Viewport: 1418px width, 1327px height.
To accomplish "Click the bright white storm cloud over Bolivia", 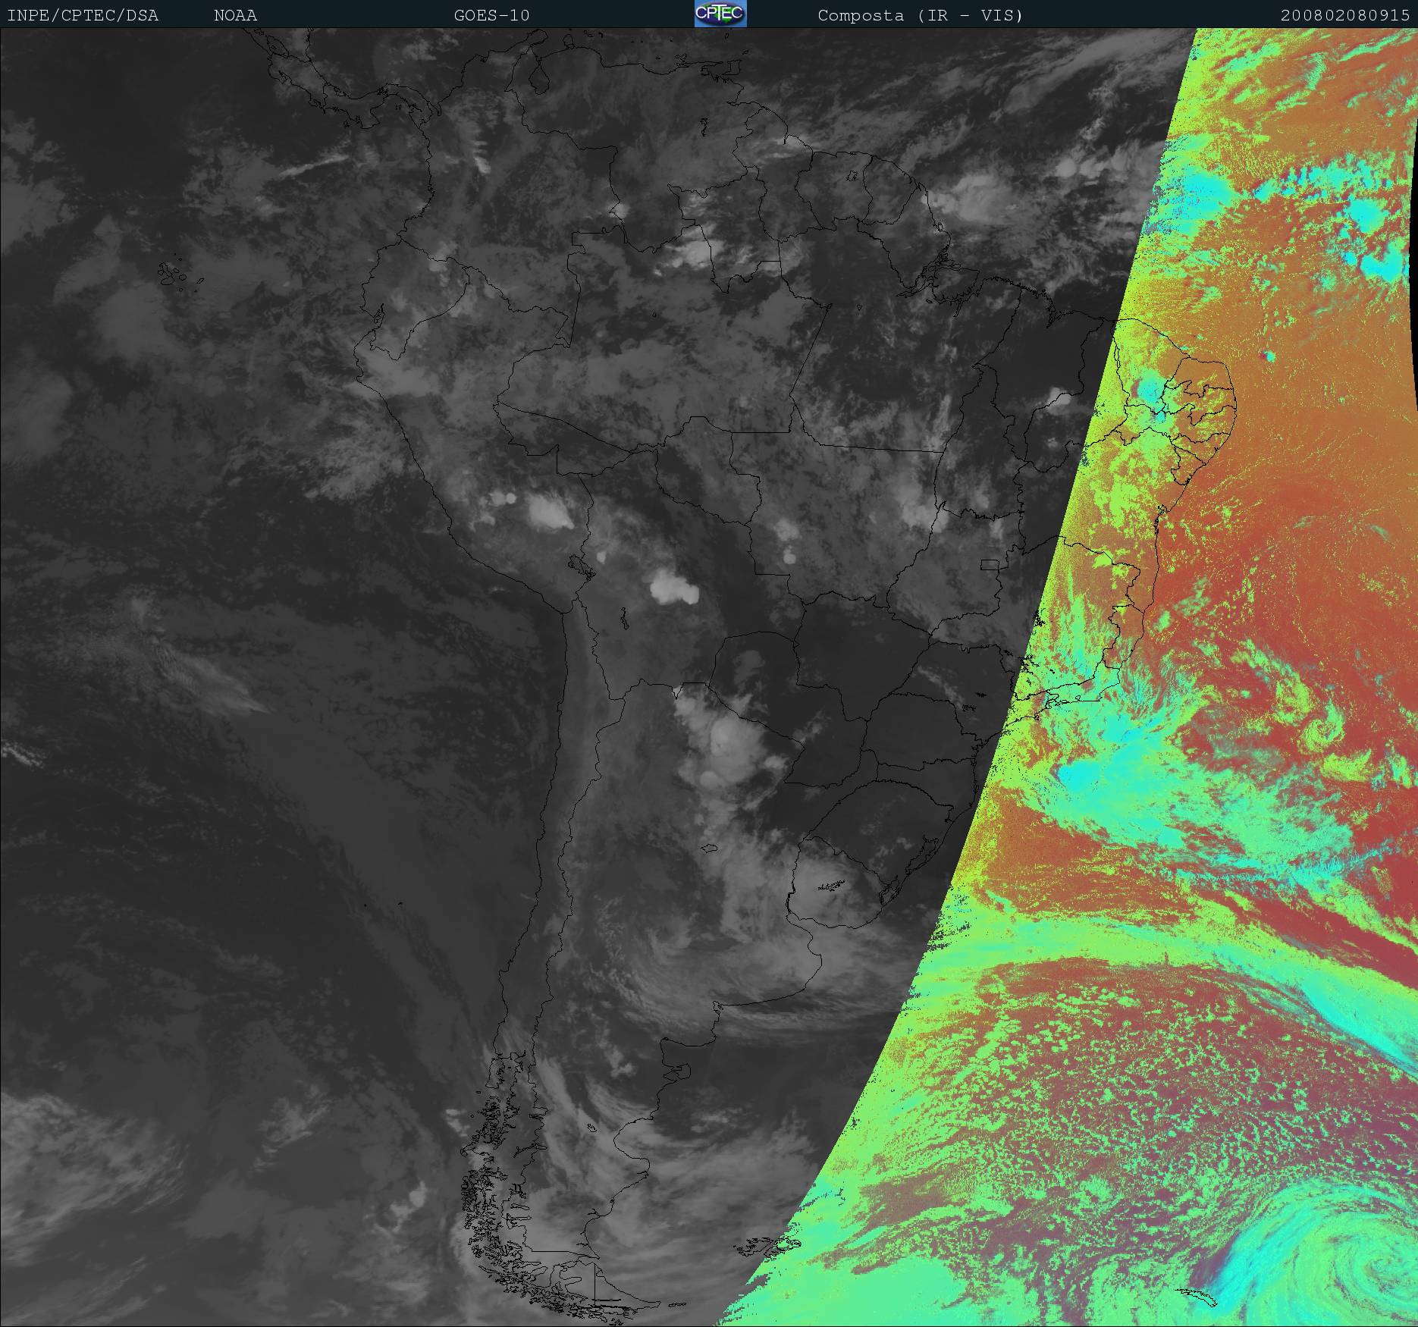I will tap(671, 588).
